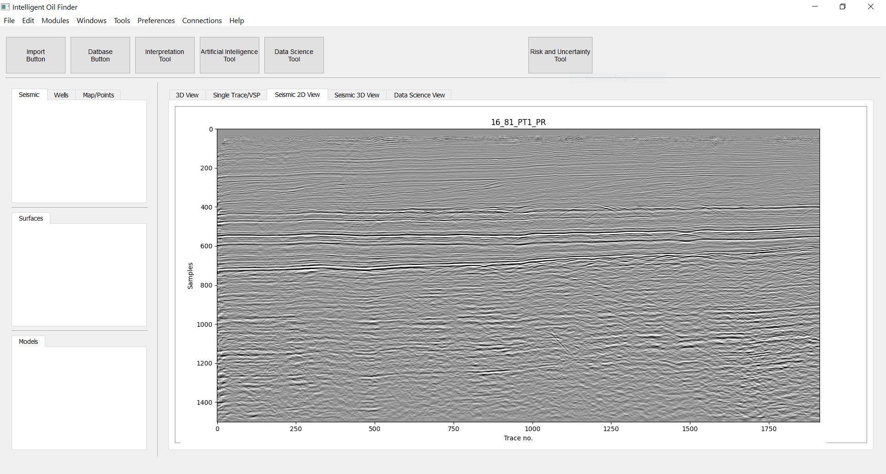Image resolution: width=886 pixels, height=474 pixels.
Task: Open the Windows menu
Action: click(x=91, y=21)
